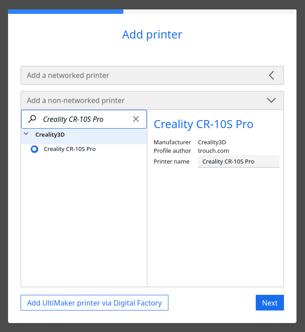Screen dimensions: 305x332
Task: Click the Add a networked printer label
Action: click(68, 75)
